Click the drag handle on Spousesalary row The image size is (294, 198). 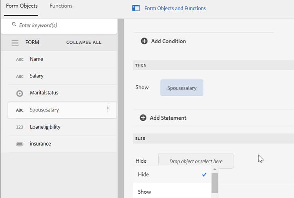[x=109, y=109]
